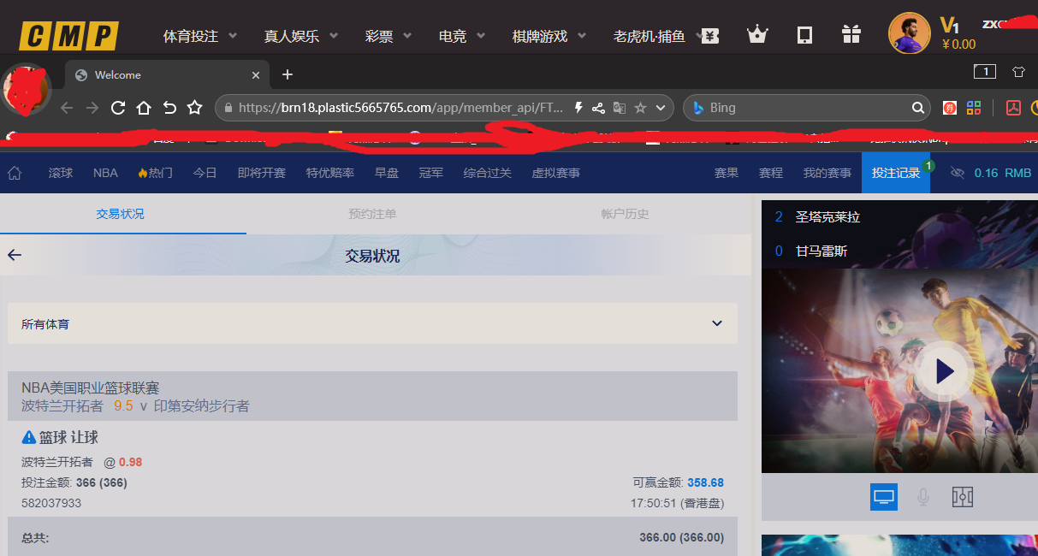Image resolution: width=1038 pixels, height=556 pixels.
Task: Click the home icon on sports navigation bar
Action: (14, 172)
